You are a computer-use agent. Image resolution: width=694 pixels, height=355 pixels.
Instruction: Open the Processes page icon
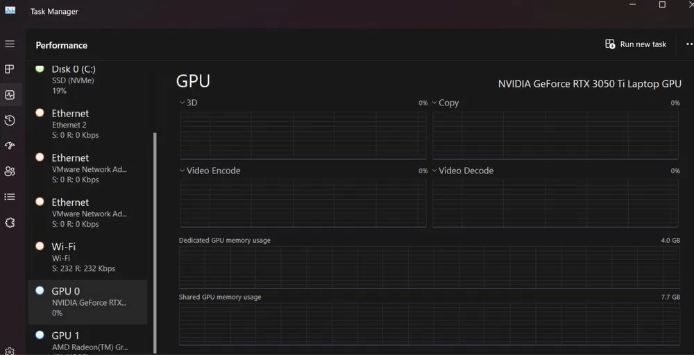(10, 69)
